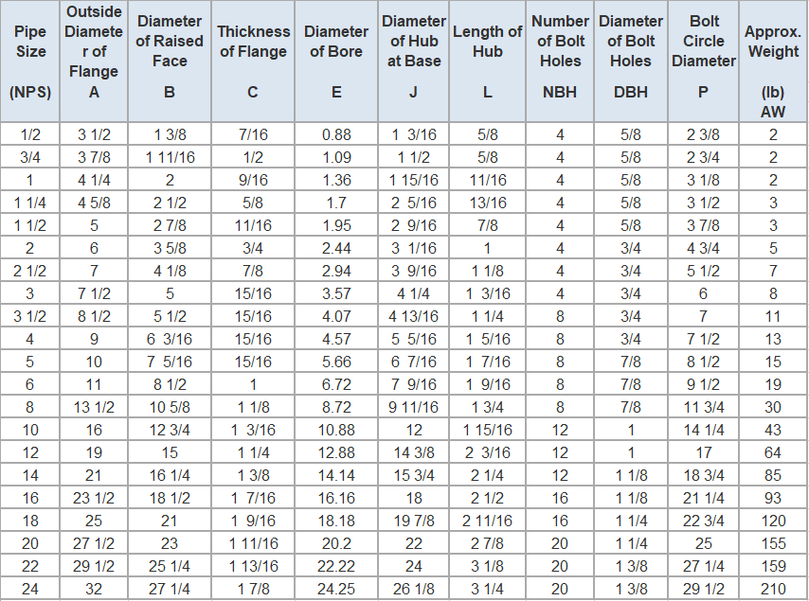Click bore diameter value 0.88
The image size is (809, 601).
tap(336, 134)
